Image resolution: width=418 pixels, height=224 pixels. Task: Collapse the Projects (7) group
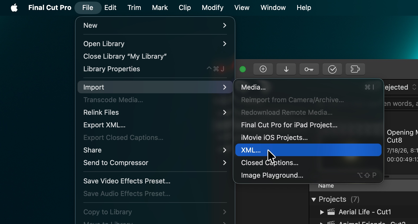point(314,200)
